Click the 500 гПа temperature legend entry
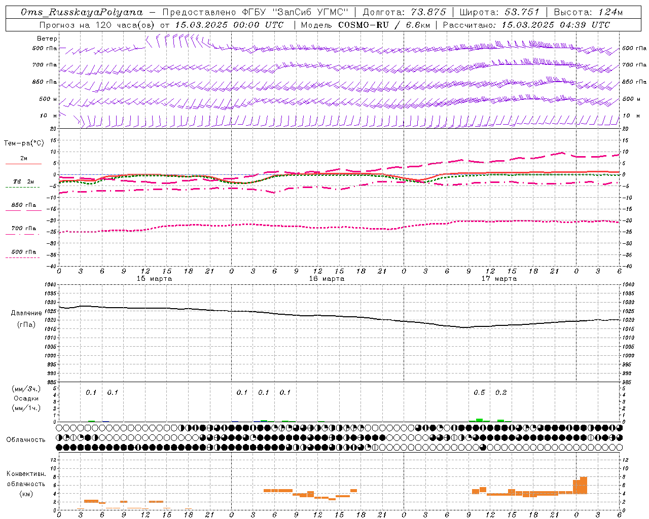The width and height of the screenshot is (649, 519). [x=24, y=251]
